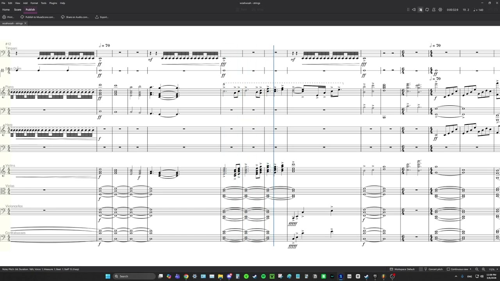500x281 pixels.
Task: Toggle loop playback
Action: [x=427, y=10]
